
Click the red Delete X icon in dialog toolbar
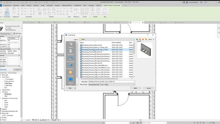(143, 39)
